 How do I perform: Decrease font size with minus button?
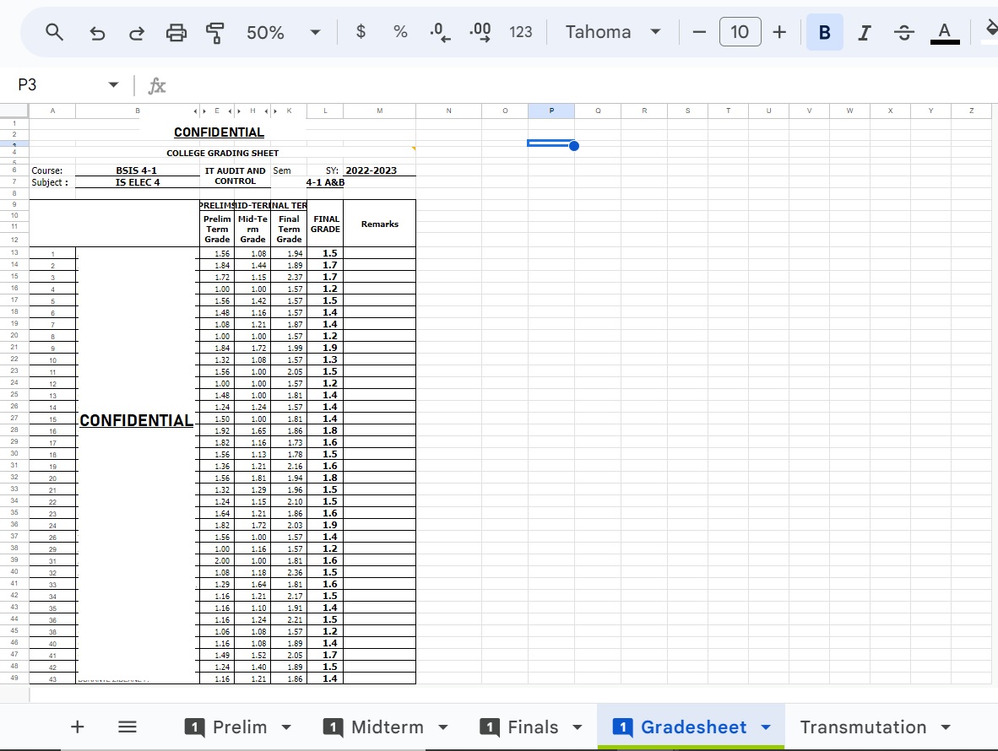(x=699, y=32)
